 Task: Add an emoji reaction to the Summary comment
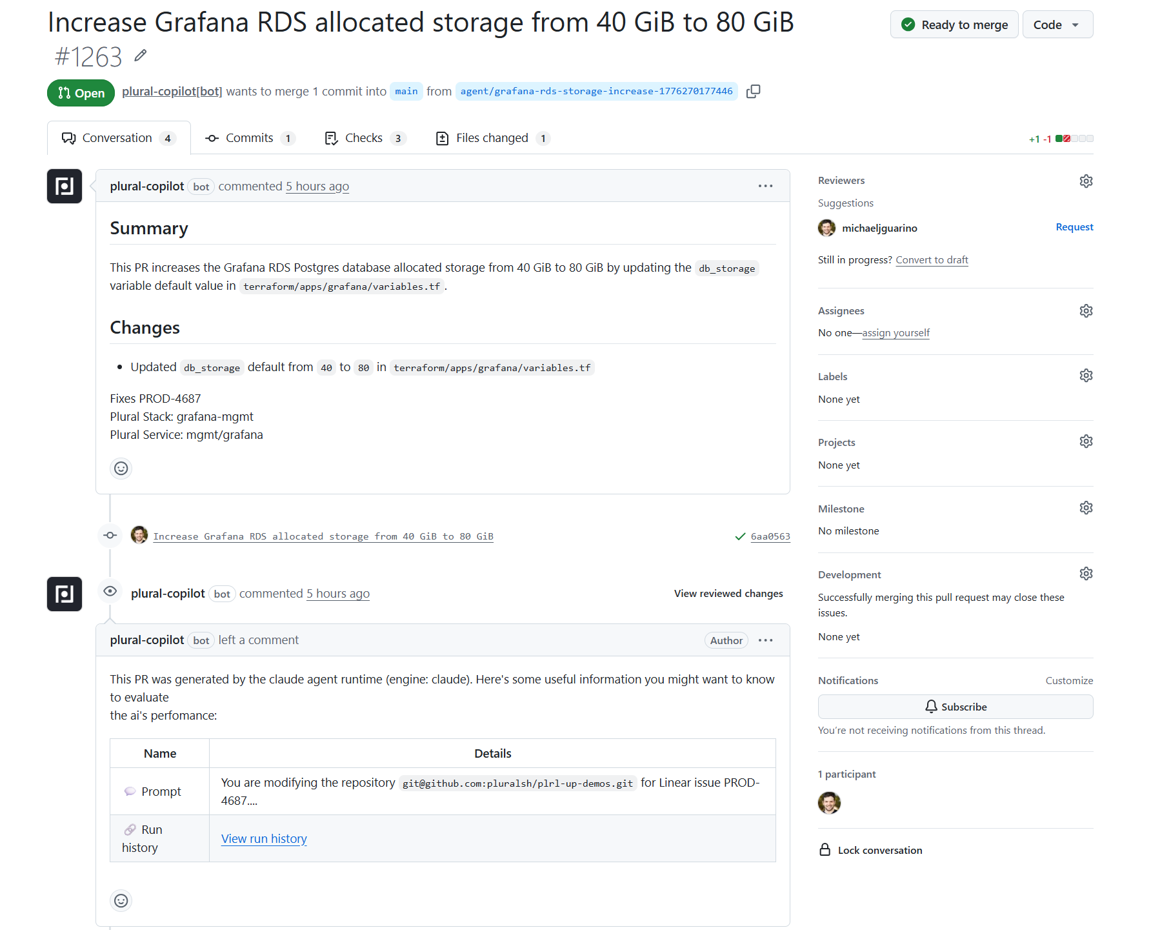(x=121, y=469)
